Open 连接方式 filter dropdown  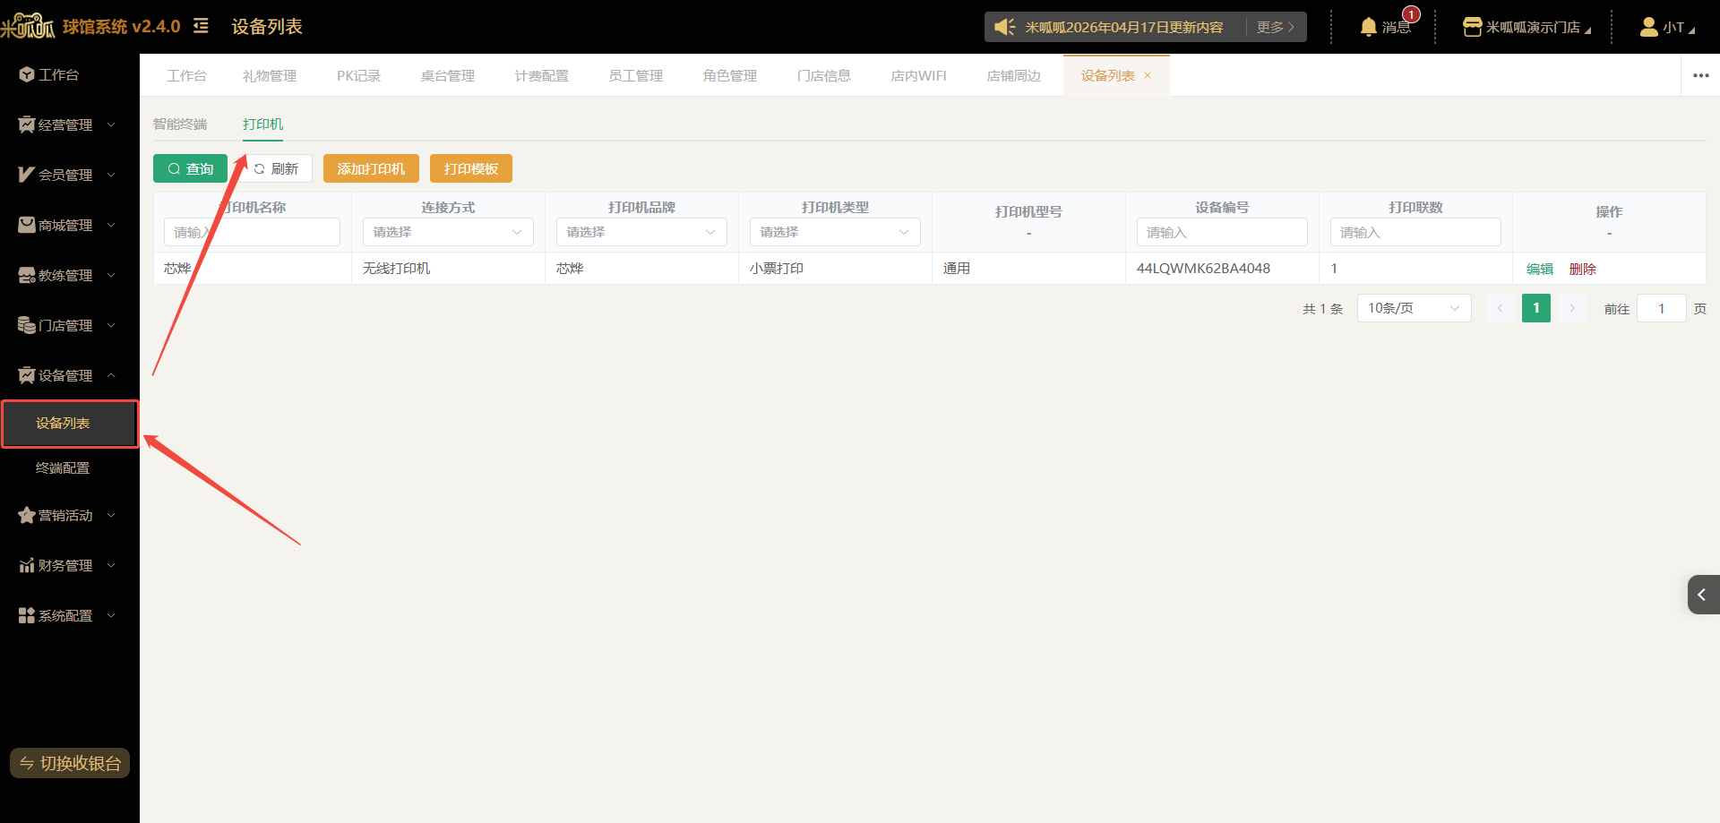448,232
